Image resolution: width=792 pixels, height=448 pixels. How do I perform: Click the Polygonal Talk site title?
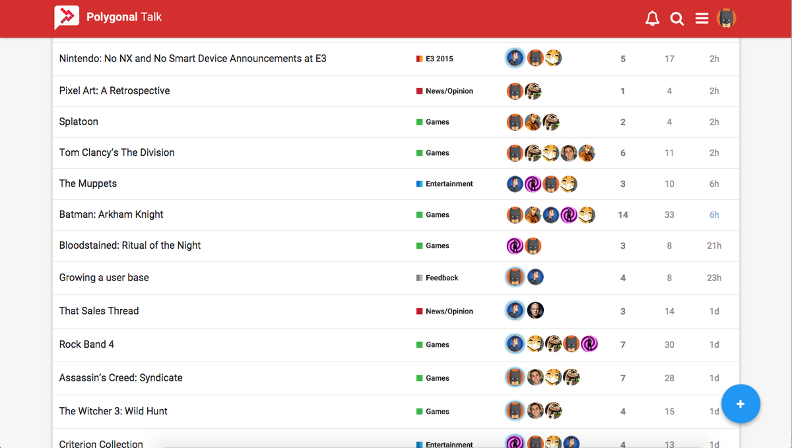124,17
